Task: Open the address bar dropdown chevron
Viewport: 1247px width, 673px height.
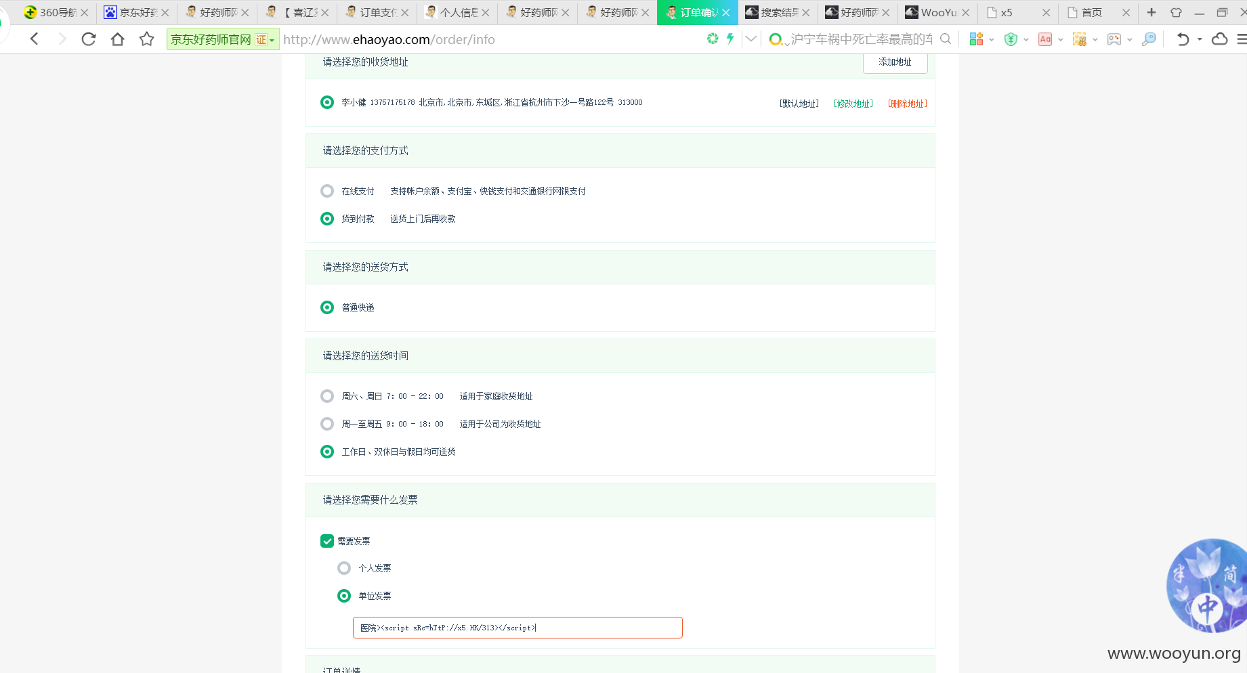Action: (x=751, y=39)
